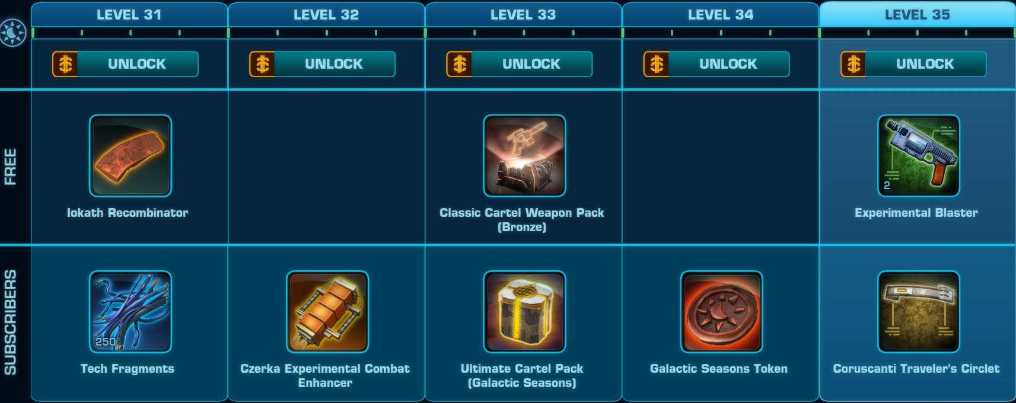Unlock Level 34 with cartel coins
Image resolution: width=1016 pixels, height=403 pixels.
(716, 64)
